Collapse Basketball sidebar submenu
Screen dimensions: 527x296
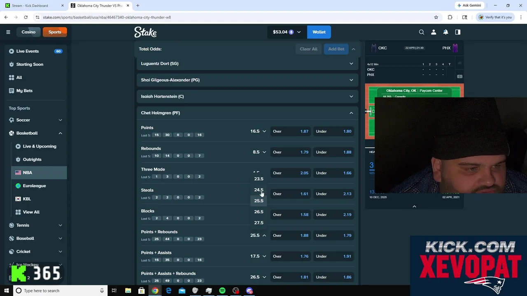click(x=60, y=133)
